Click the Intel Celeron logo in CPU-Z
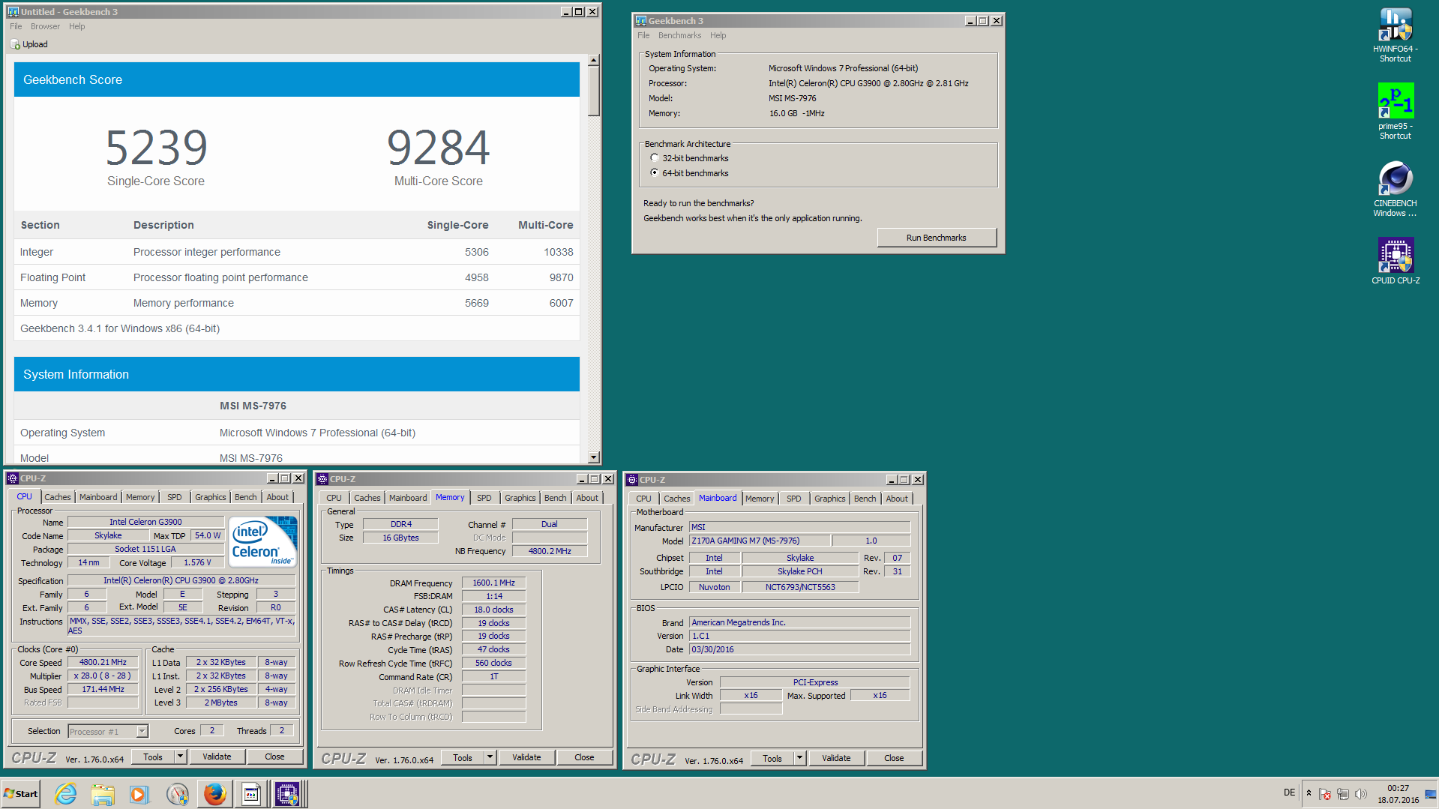The image size is (1439, 809). click(x=262, y=541)
